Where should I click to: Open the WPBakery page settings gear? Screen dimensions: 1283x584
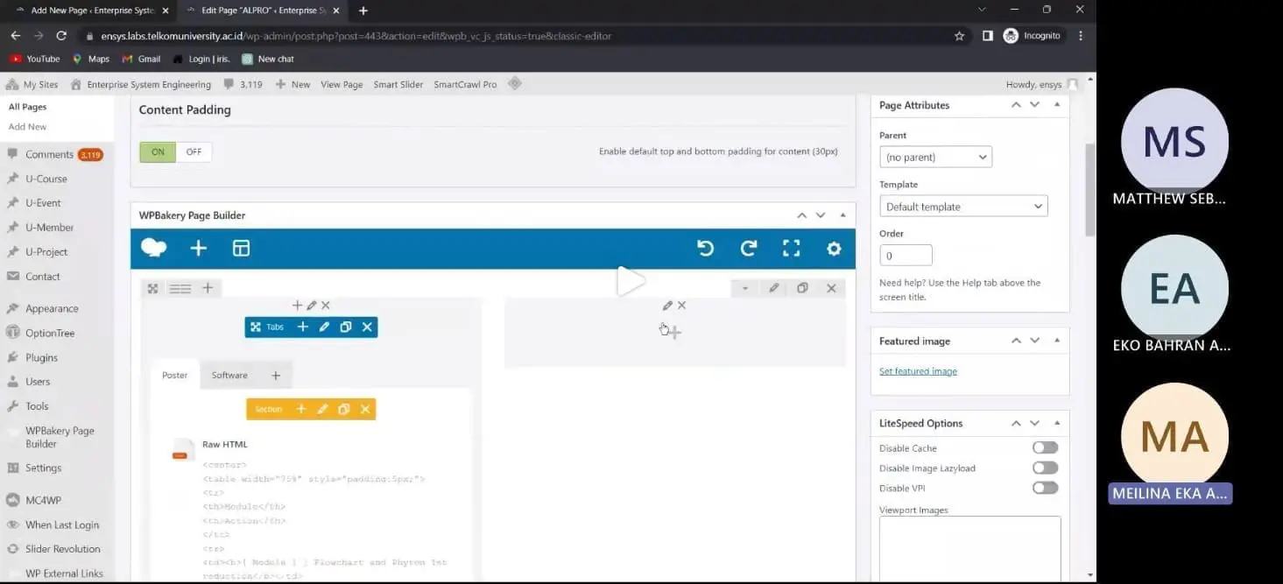834,249
